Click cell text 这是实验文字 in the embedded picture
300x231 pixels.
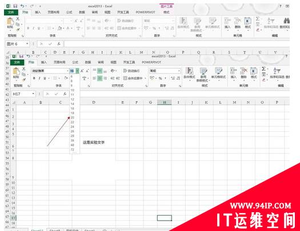point(94,142)
